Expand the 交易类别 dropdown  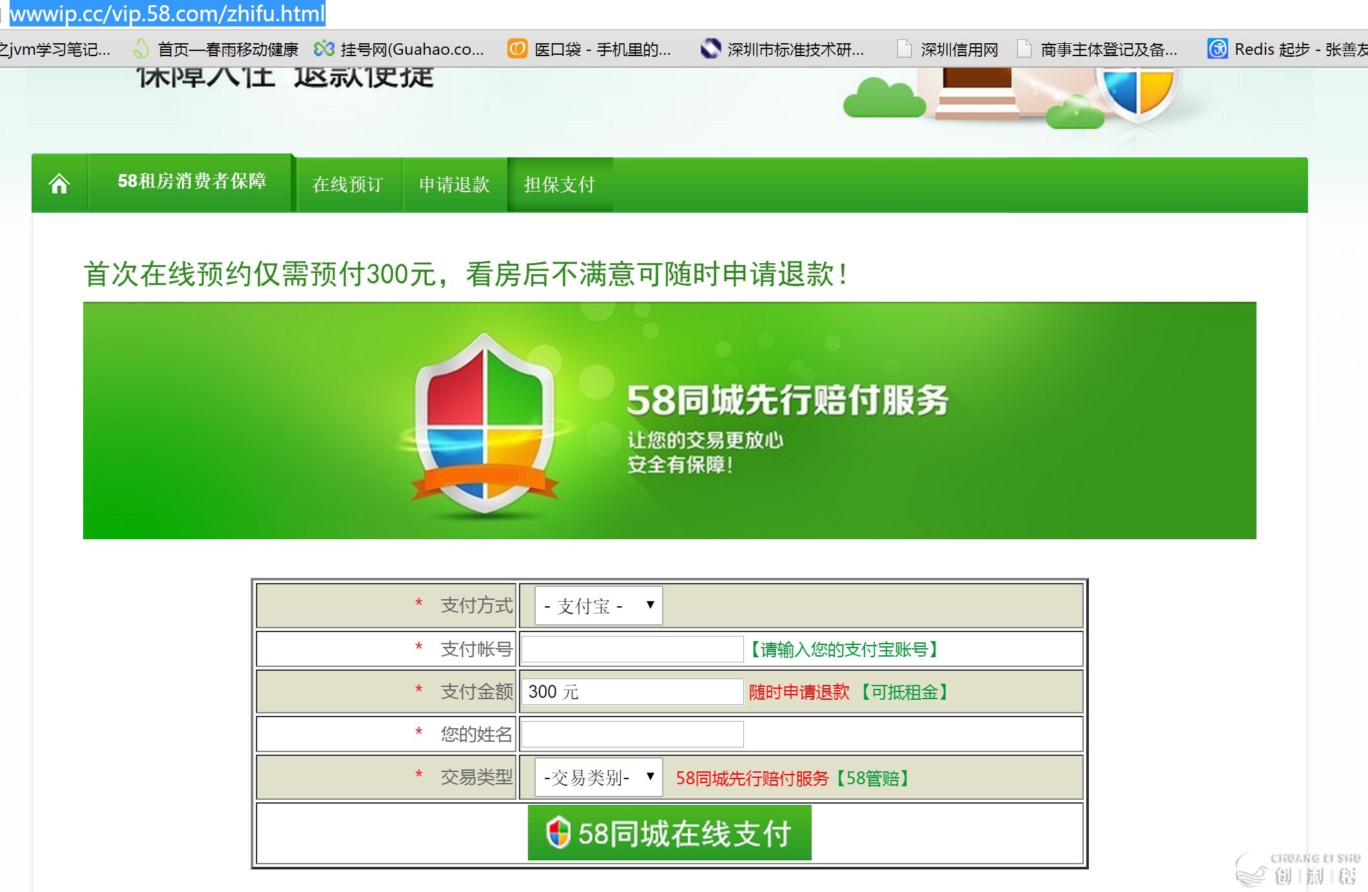tap(598, 777)
